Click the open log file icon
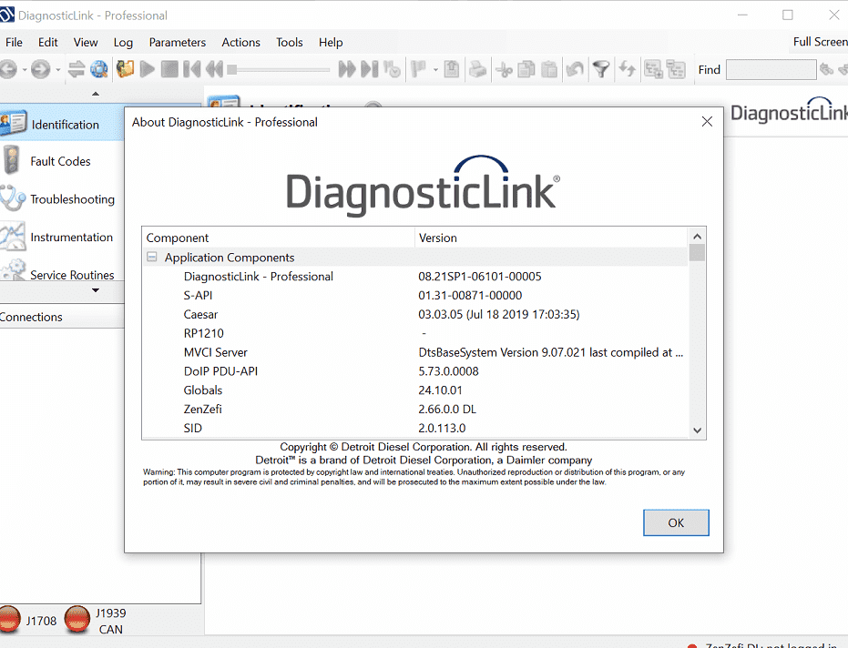 125,69
